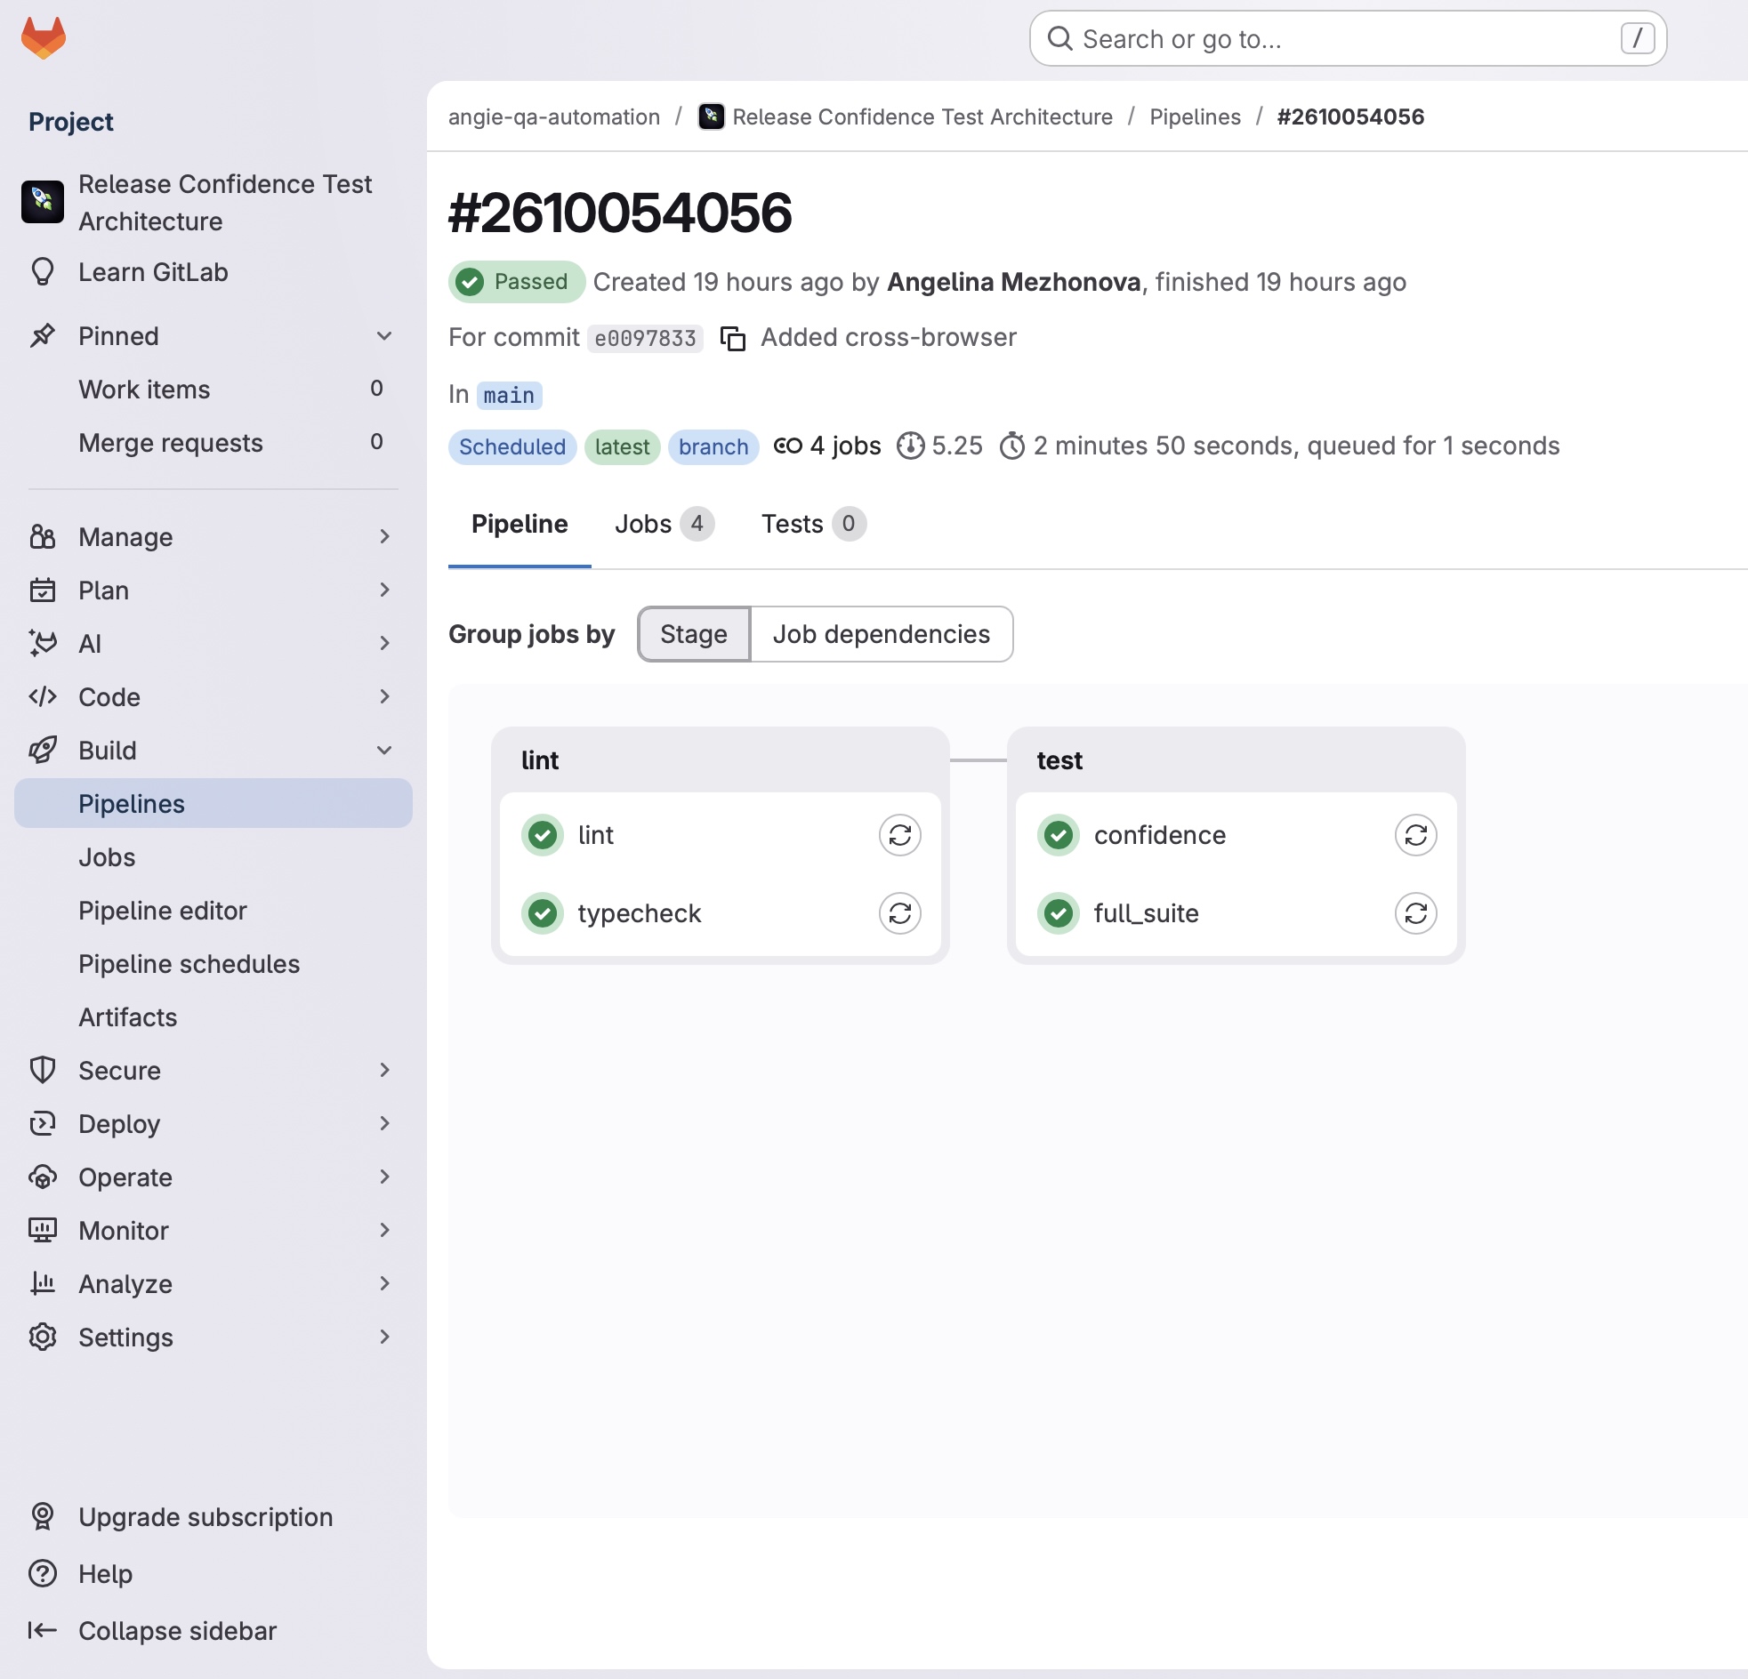The image size is (1748, 1679).
Task: Click the Passed status icon on full_suite job
Action: pos(1059,913)
